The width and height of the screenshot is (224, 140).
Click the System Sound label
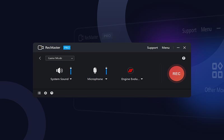(59, 79)
